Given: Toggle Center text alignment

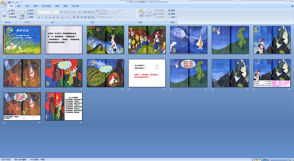Looking at the screenshot, I should coord(78,17).
